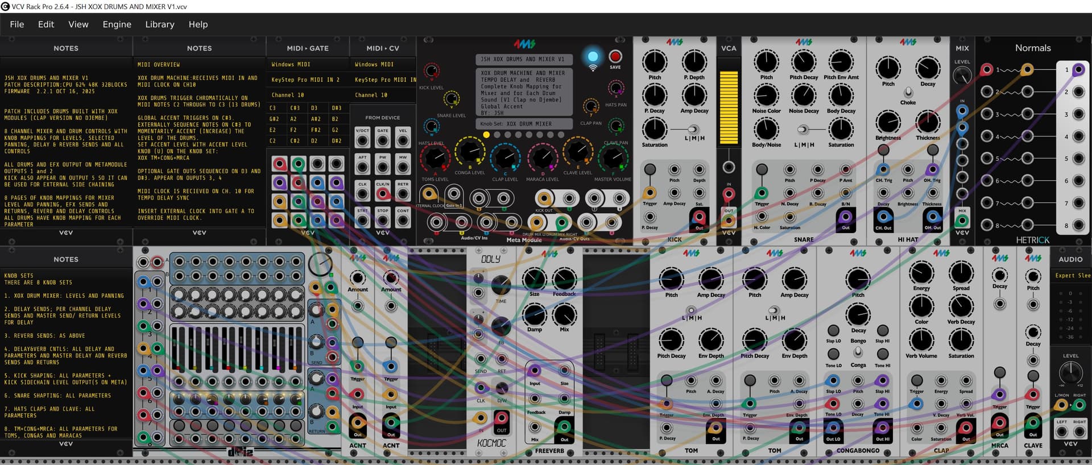Open MIDI-GATE driver dropdown showing Windows MIDI
The height and width of the screenshot is (465, 1092).
[x=307, y=65]
